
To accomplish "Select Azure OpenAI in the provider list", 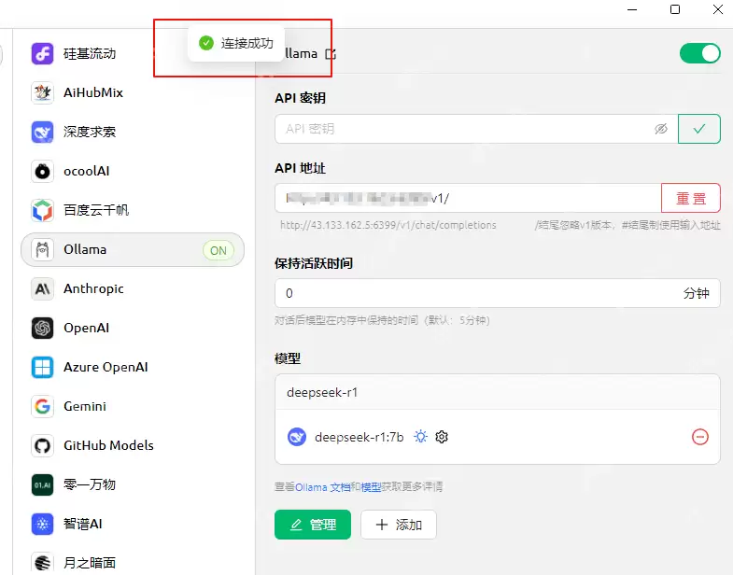I will (x=133, y=368).
